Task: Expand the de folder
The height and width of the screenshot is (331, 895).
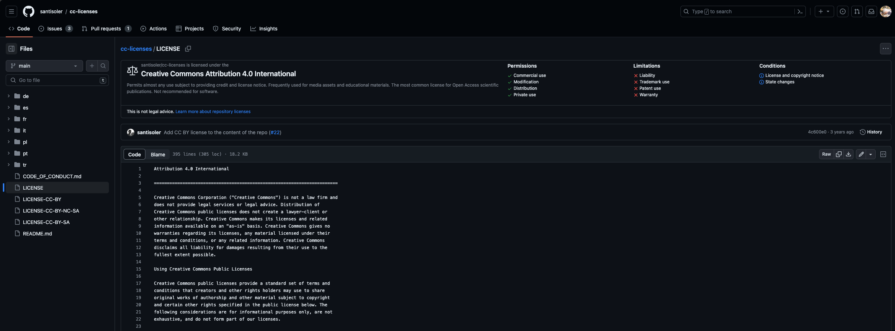Action: coord(9,96)
